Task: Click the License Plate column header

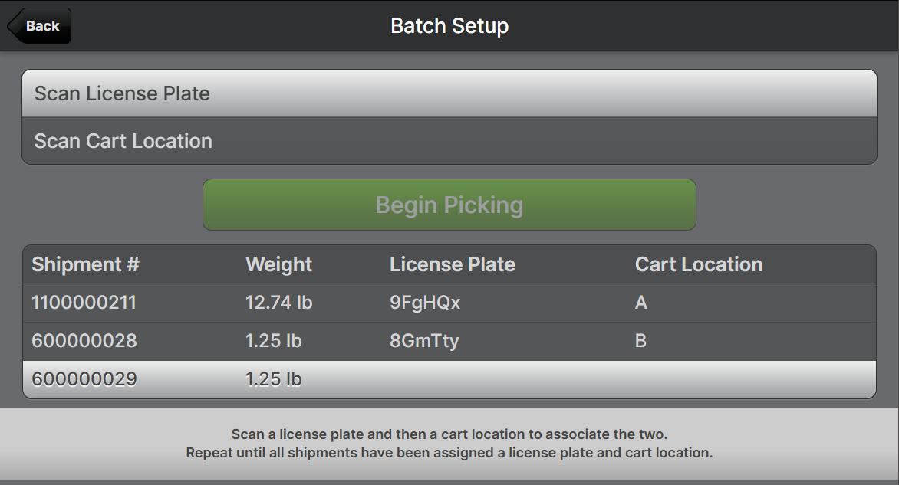Action: pos(453,264)
